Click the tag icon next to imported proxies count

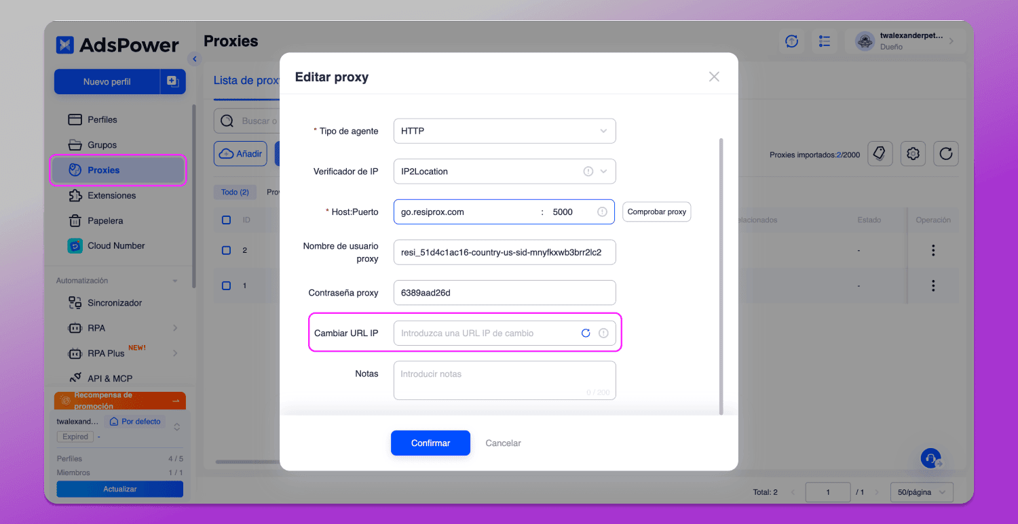(880, 154)
